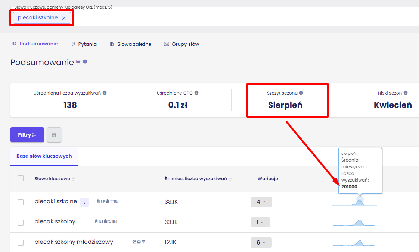Go to the Grupy słów tab
The image size is (419, 252).
[x=181, y=44]
